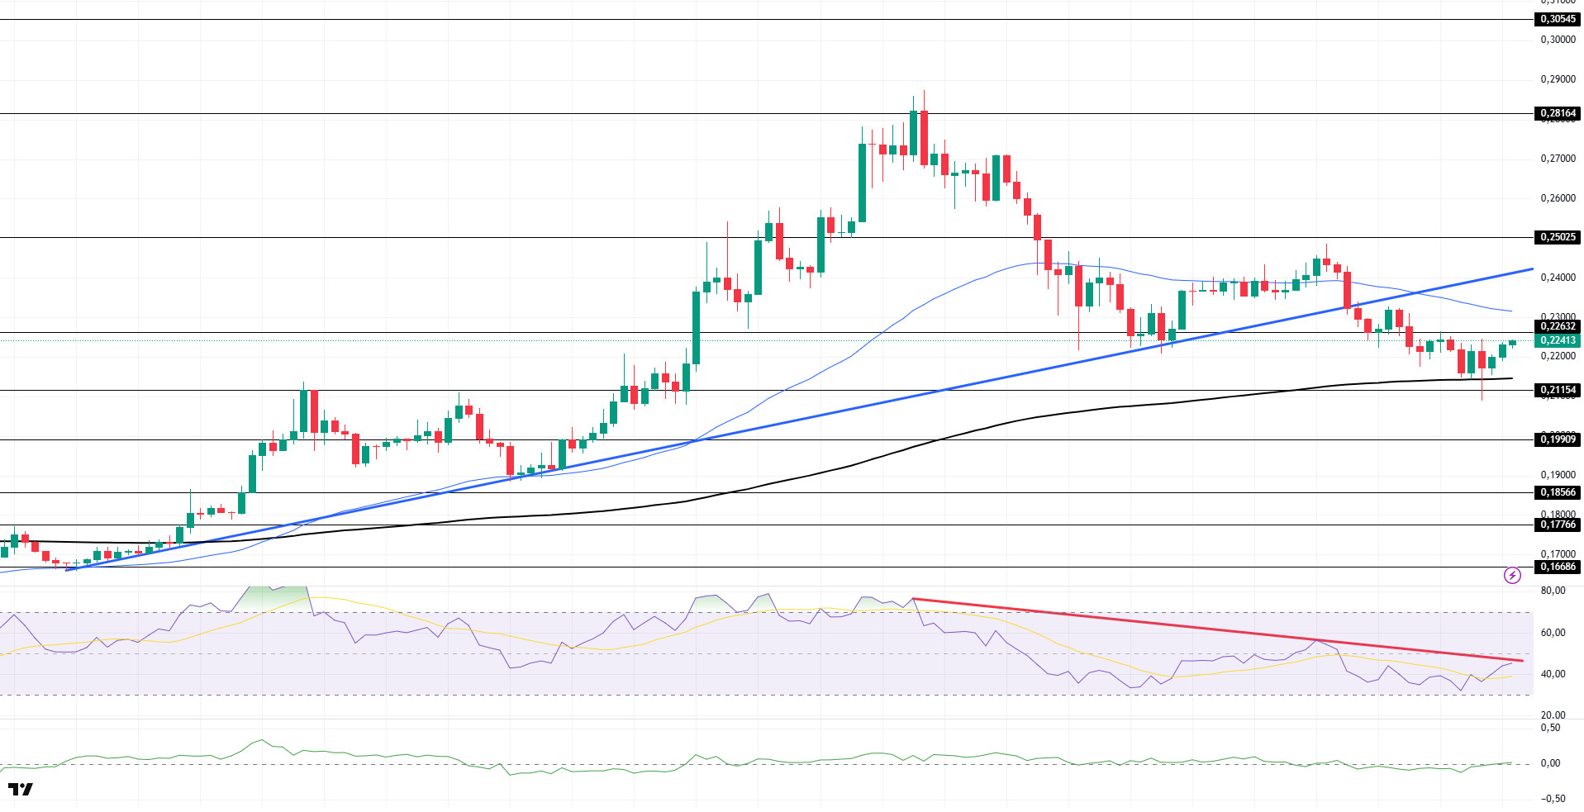The image size is (1584, 812).
Task: Click the TradingView logo in the corner
Action: (x=21, y=789)
